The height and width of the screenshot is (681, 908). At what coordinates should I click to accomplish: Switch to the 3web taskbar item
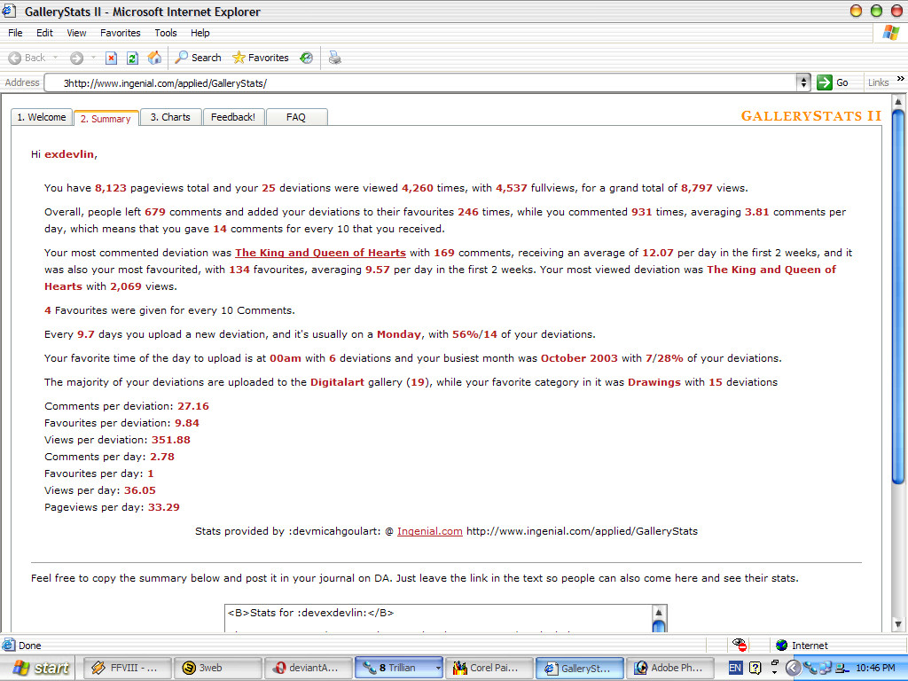(x=218, y=668)
